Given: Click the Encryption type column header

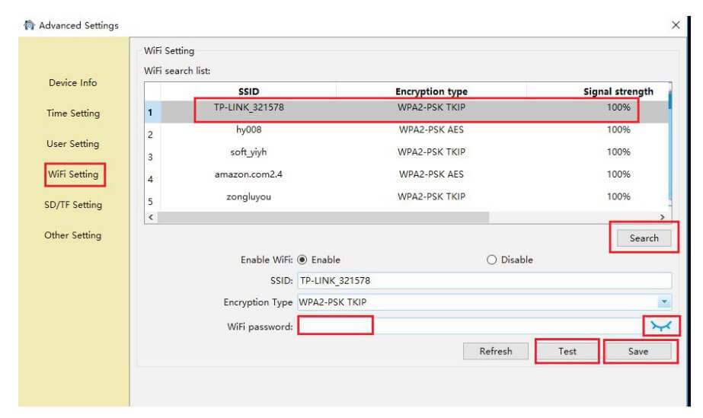Looking at the screenshot, I should pos(431,91).
